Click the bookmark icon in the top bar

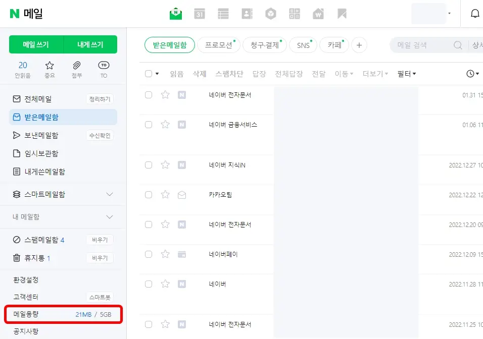click(x=342, y=14)
